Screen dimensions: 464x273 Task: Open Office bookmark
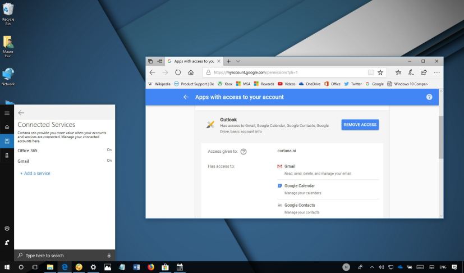pyautogui.click(x=332, y=84)
